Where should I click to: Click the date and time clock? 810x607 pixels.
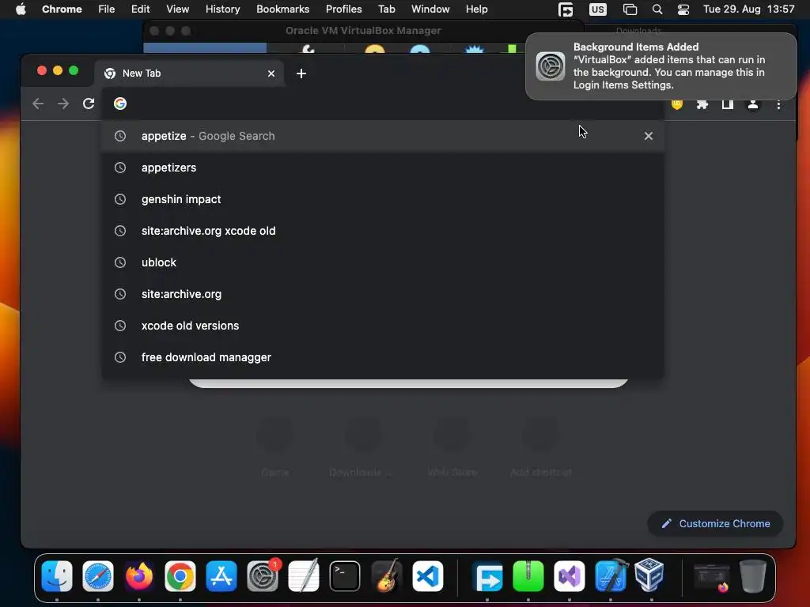point(748,9)
